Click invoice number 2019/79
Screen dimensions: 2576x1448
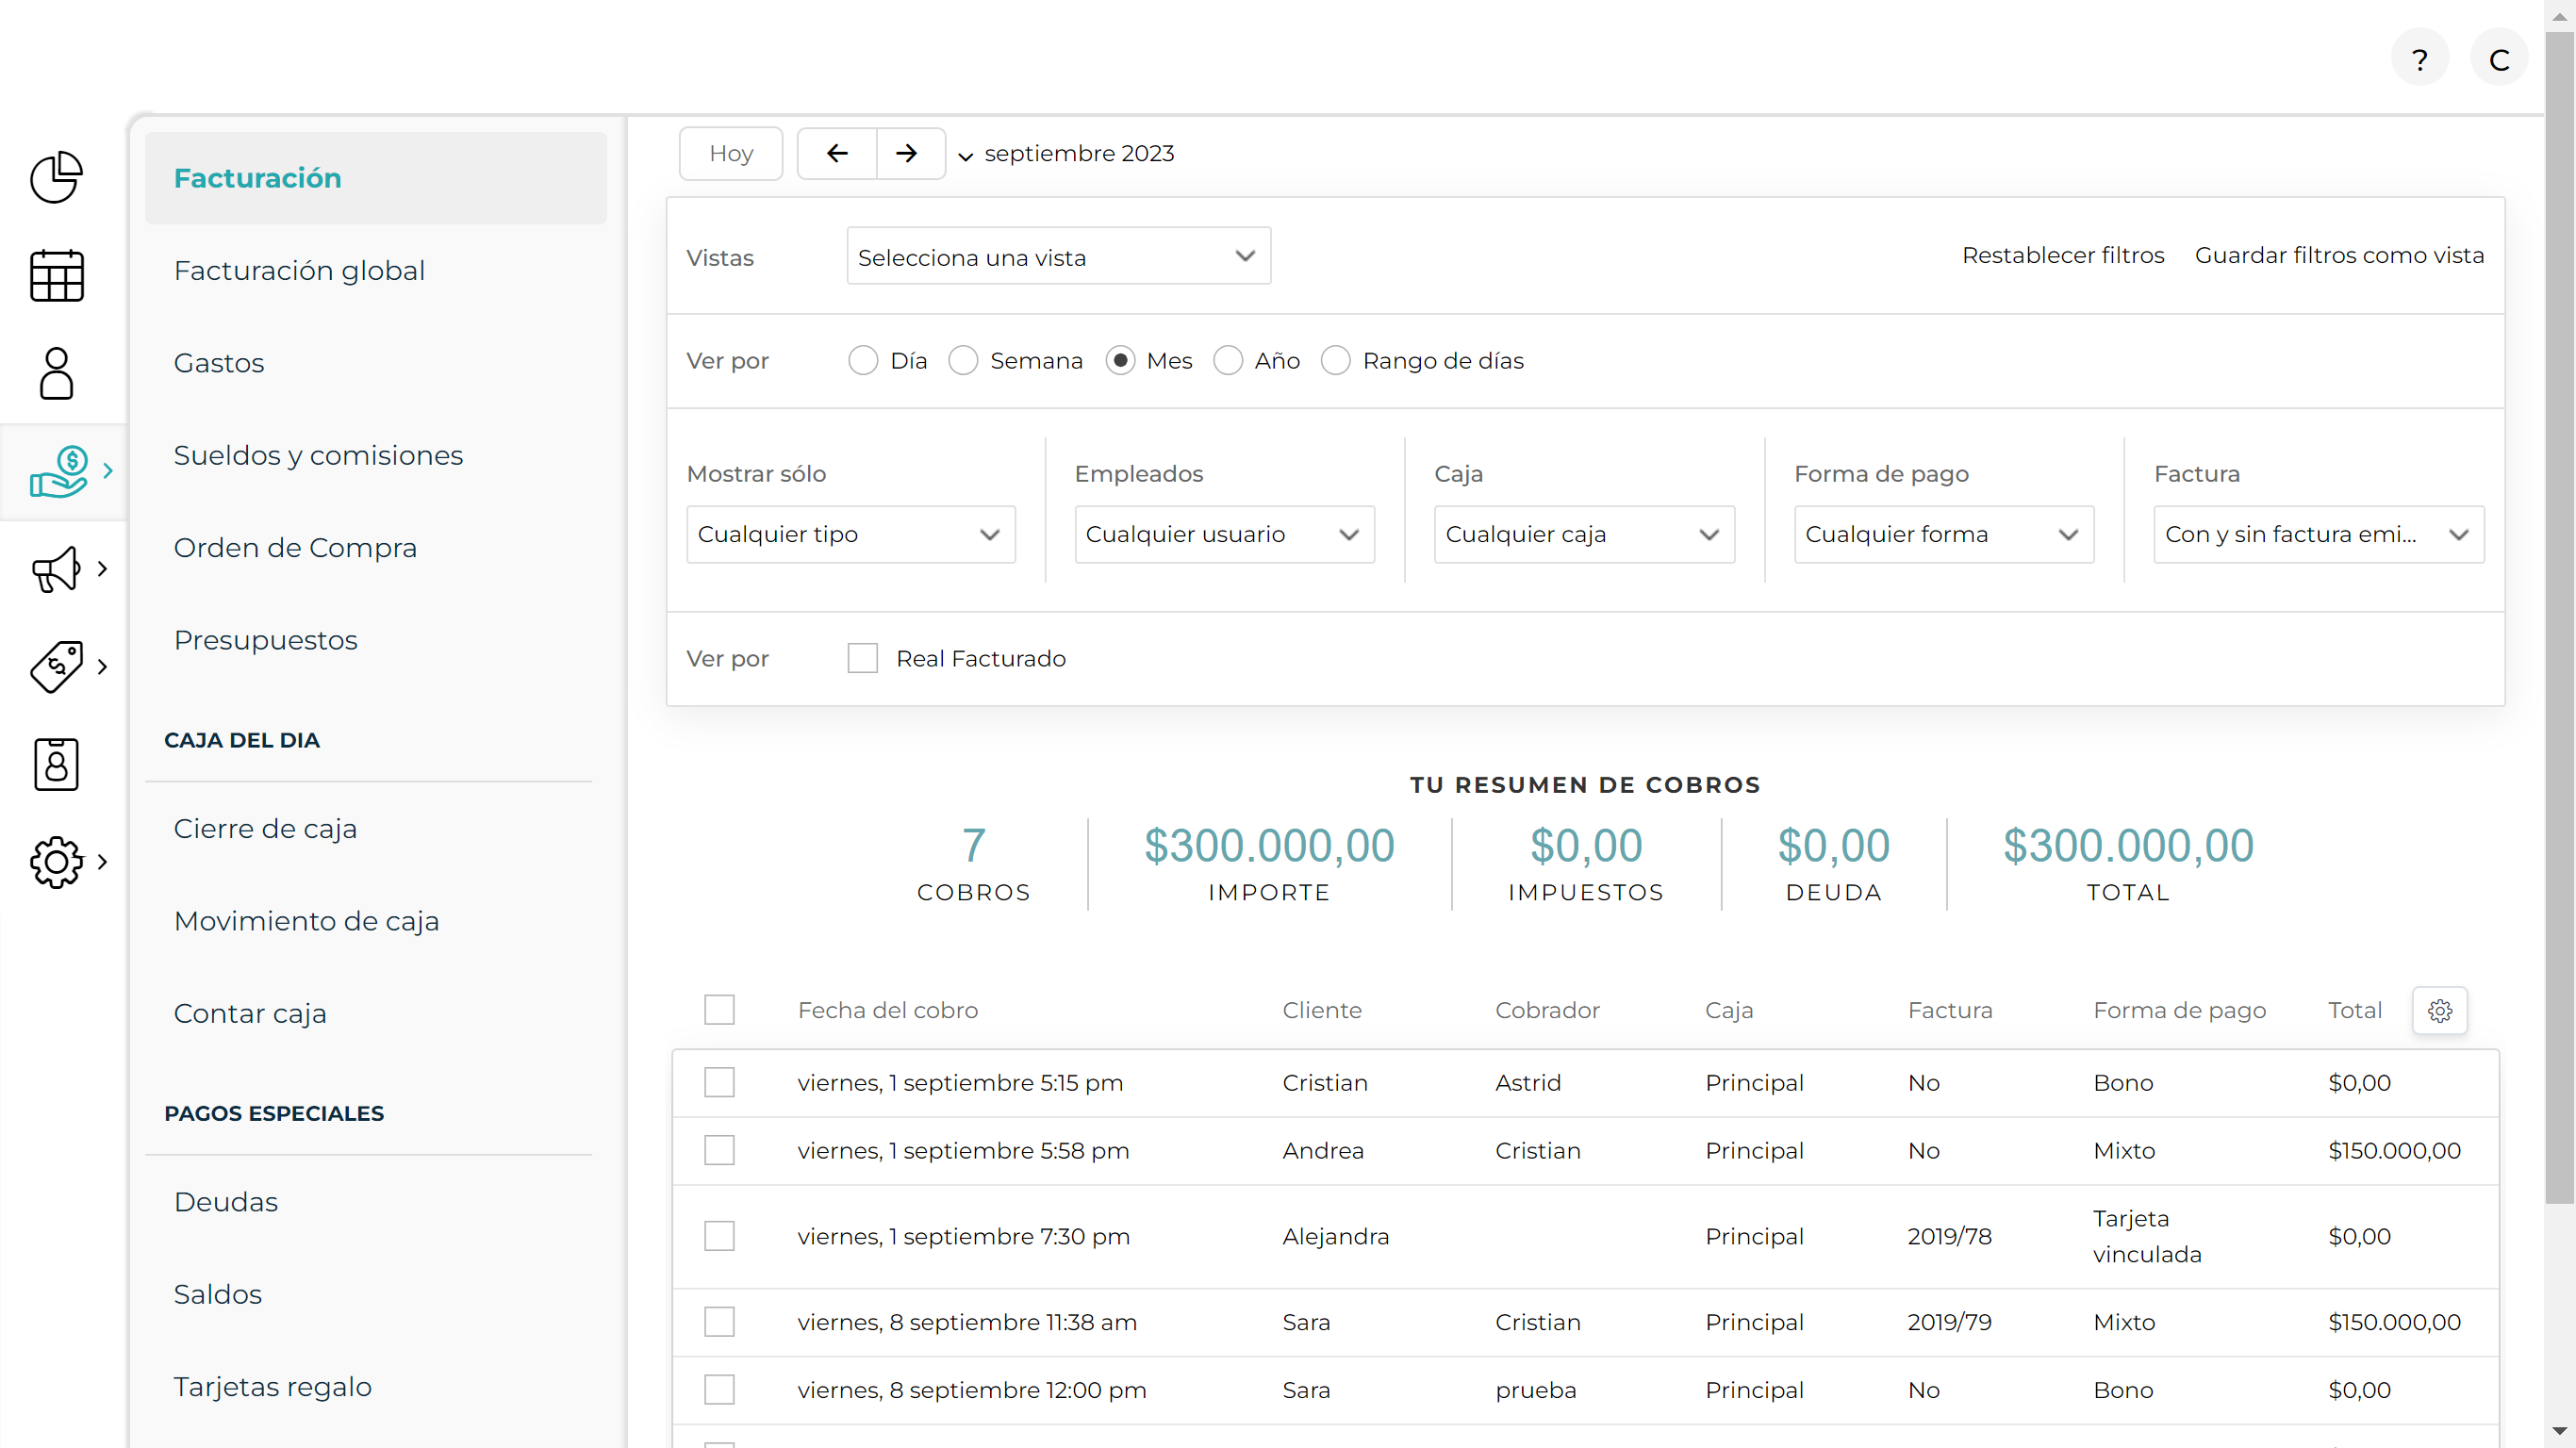1950,1322
